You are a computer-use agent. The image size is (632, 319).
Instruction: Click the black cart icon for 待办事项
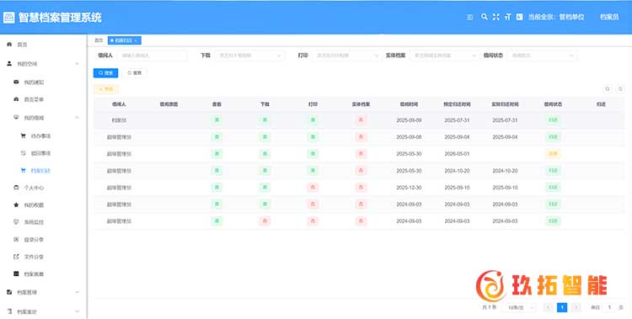point(23,136)
